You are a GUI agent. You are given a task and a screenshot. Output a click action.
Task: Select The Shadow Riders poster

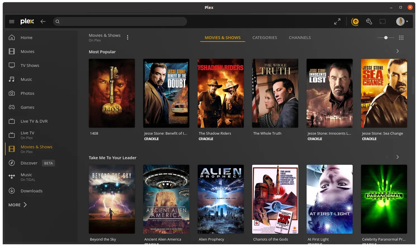[x=221, y=93]
